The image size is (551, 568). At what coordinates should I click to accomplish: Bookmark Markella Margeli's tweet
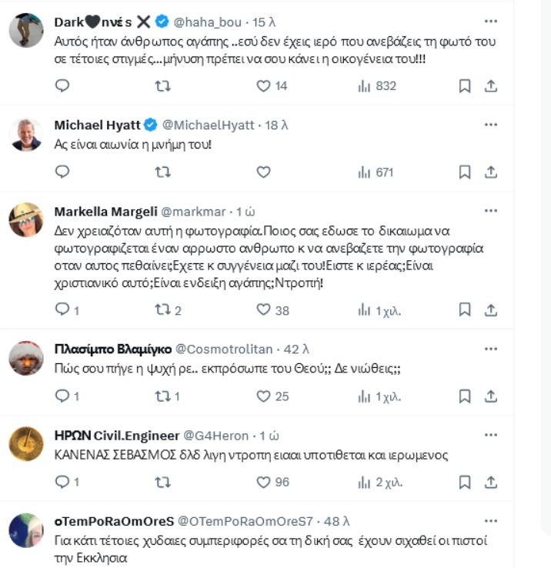pos(465,309)
